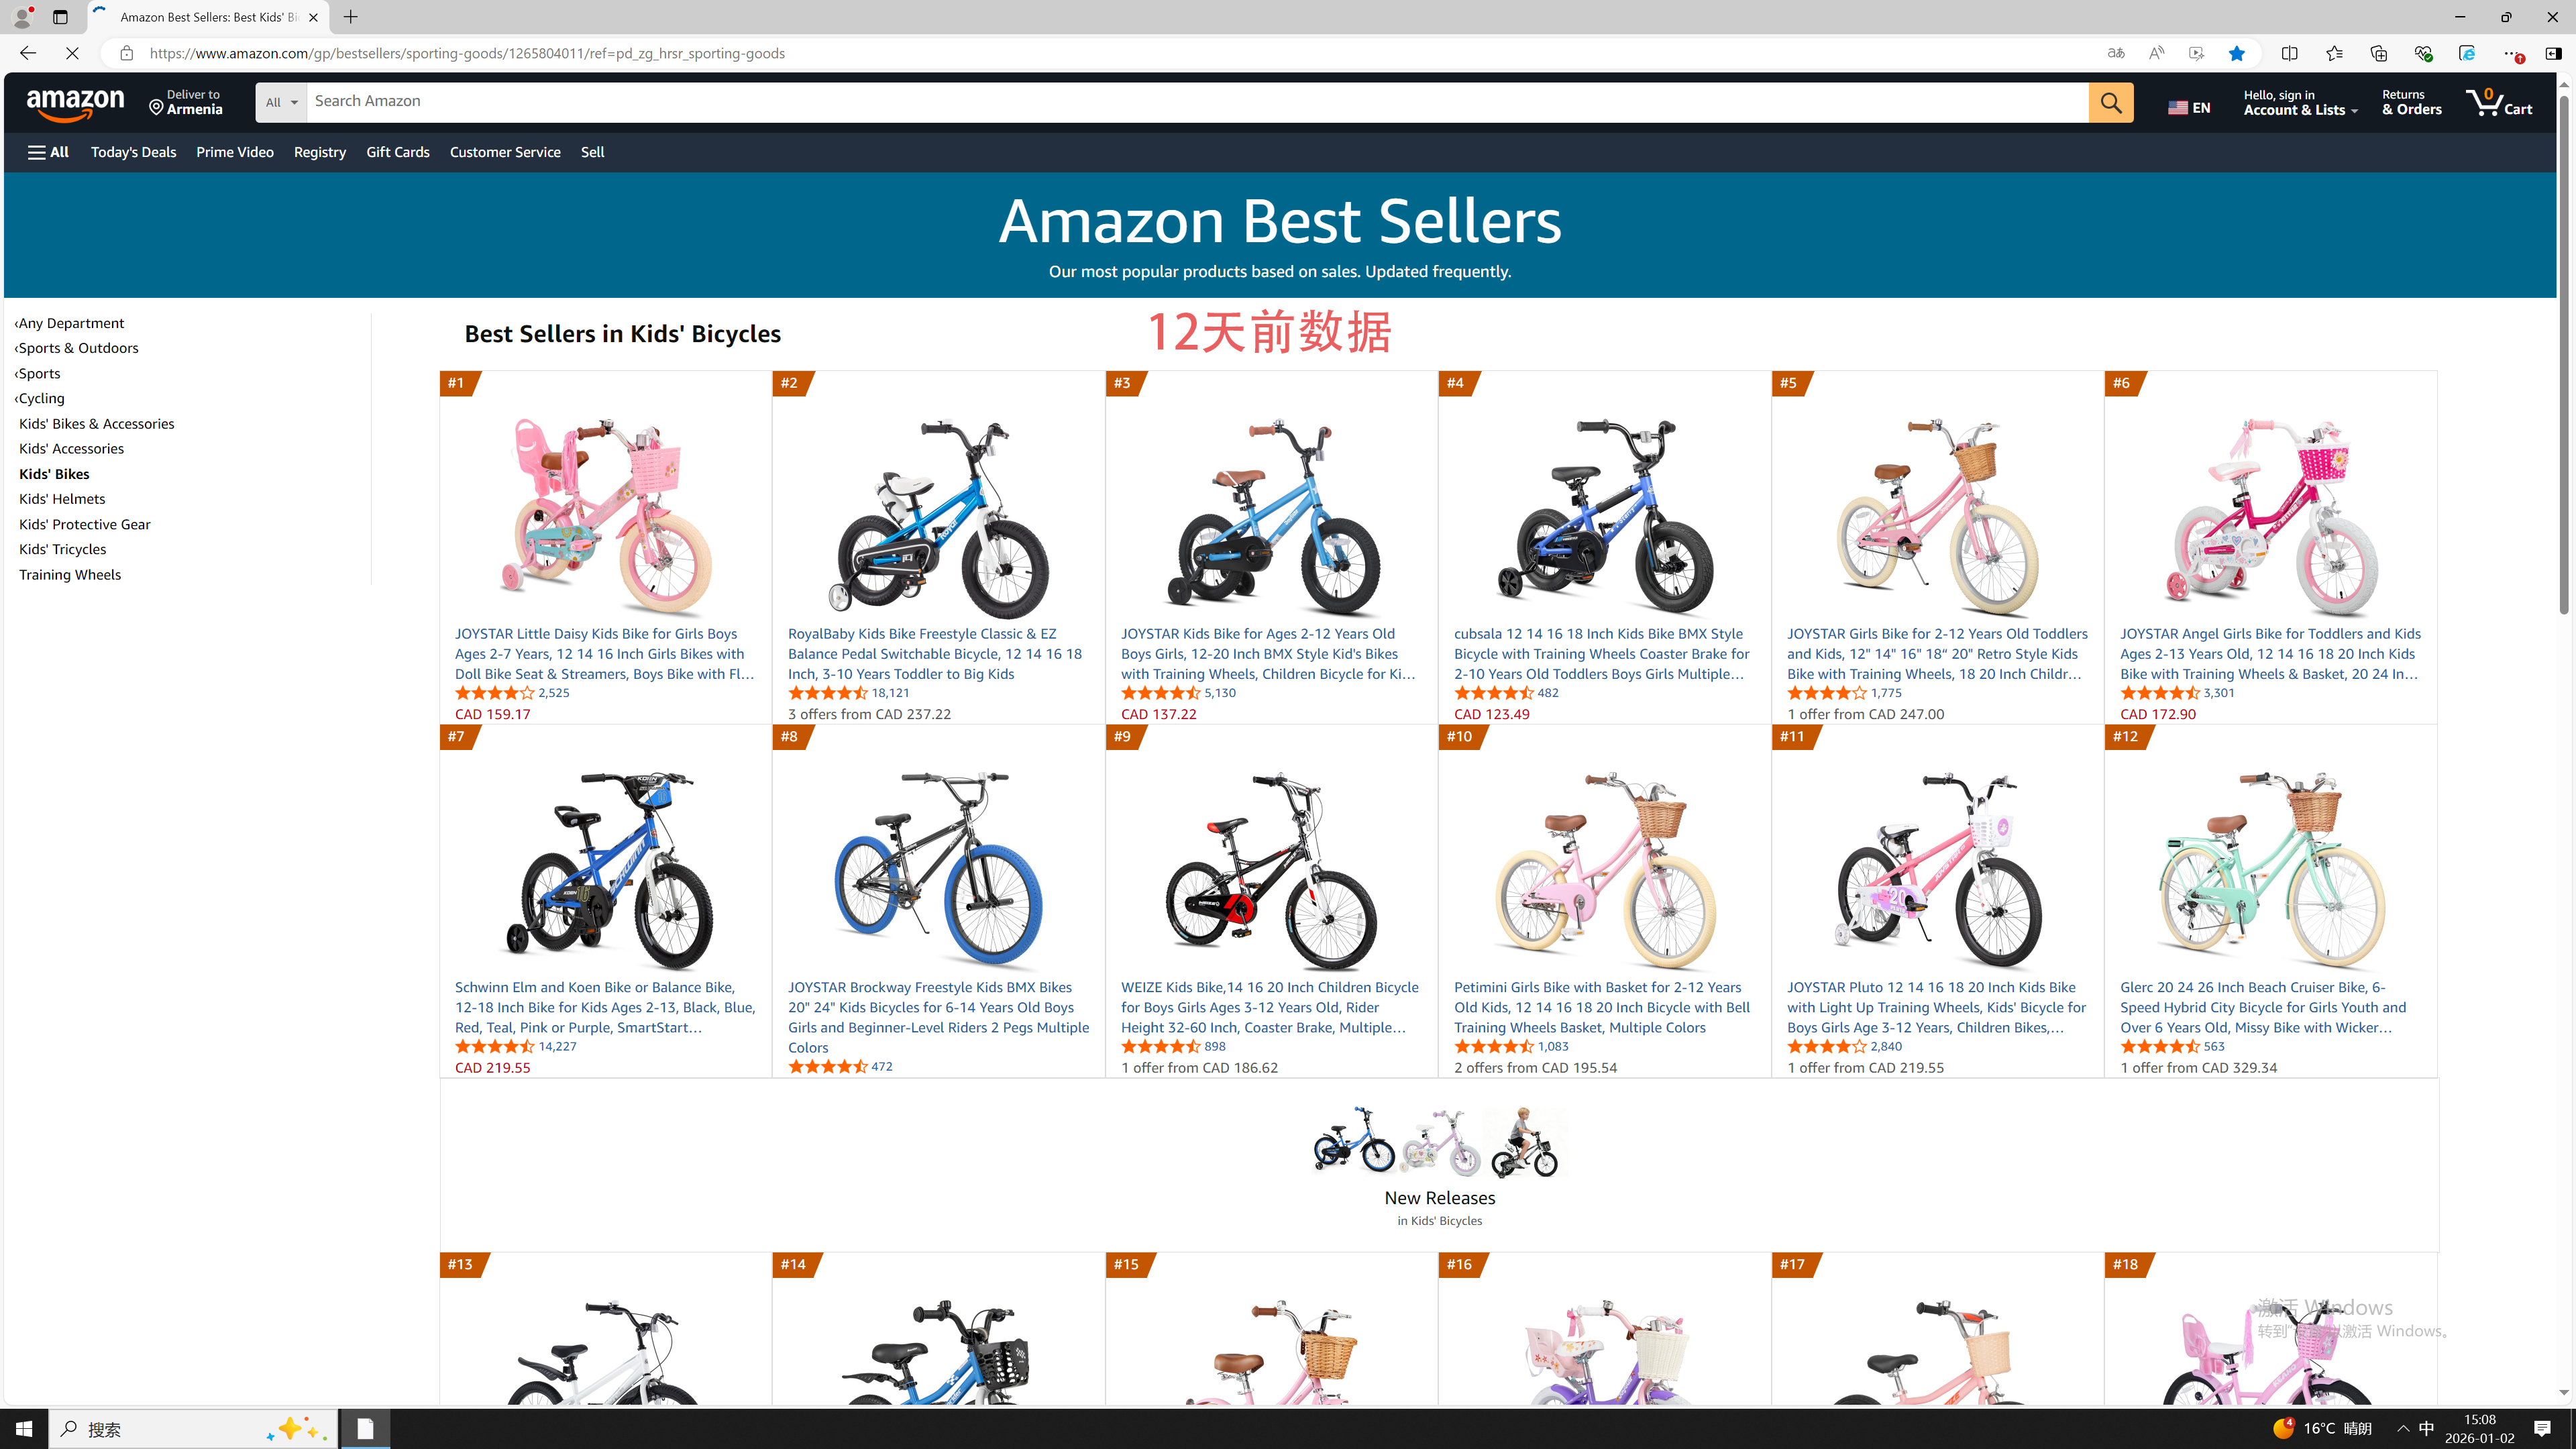Viewport: 2576px width, 1449px height.
Task: Go to Kids' Helmets category
Action: coord(62,499)
